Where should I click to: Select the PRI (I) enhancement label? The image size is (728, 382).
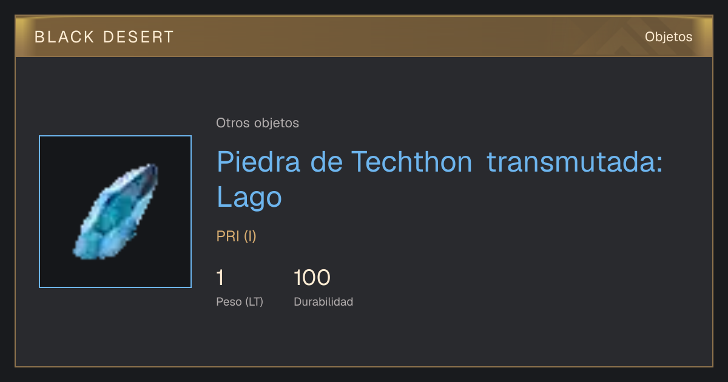pyautogui.click(x=237, y=236)
